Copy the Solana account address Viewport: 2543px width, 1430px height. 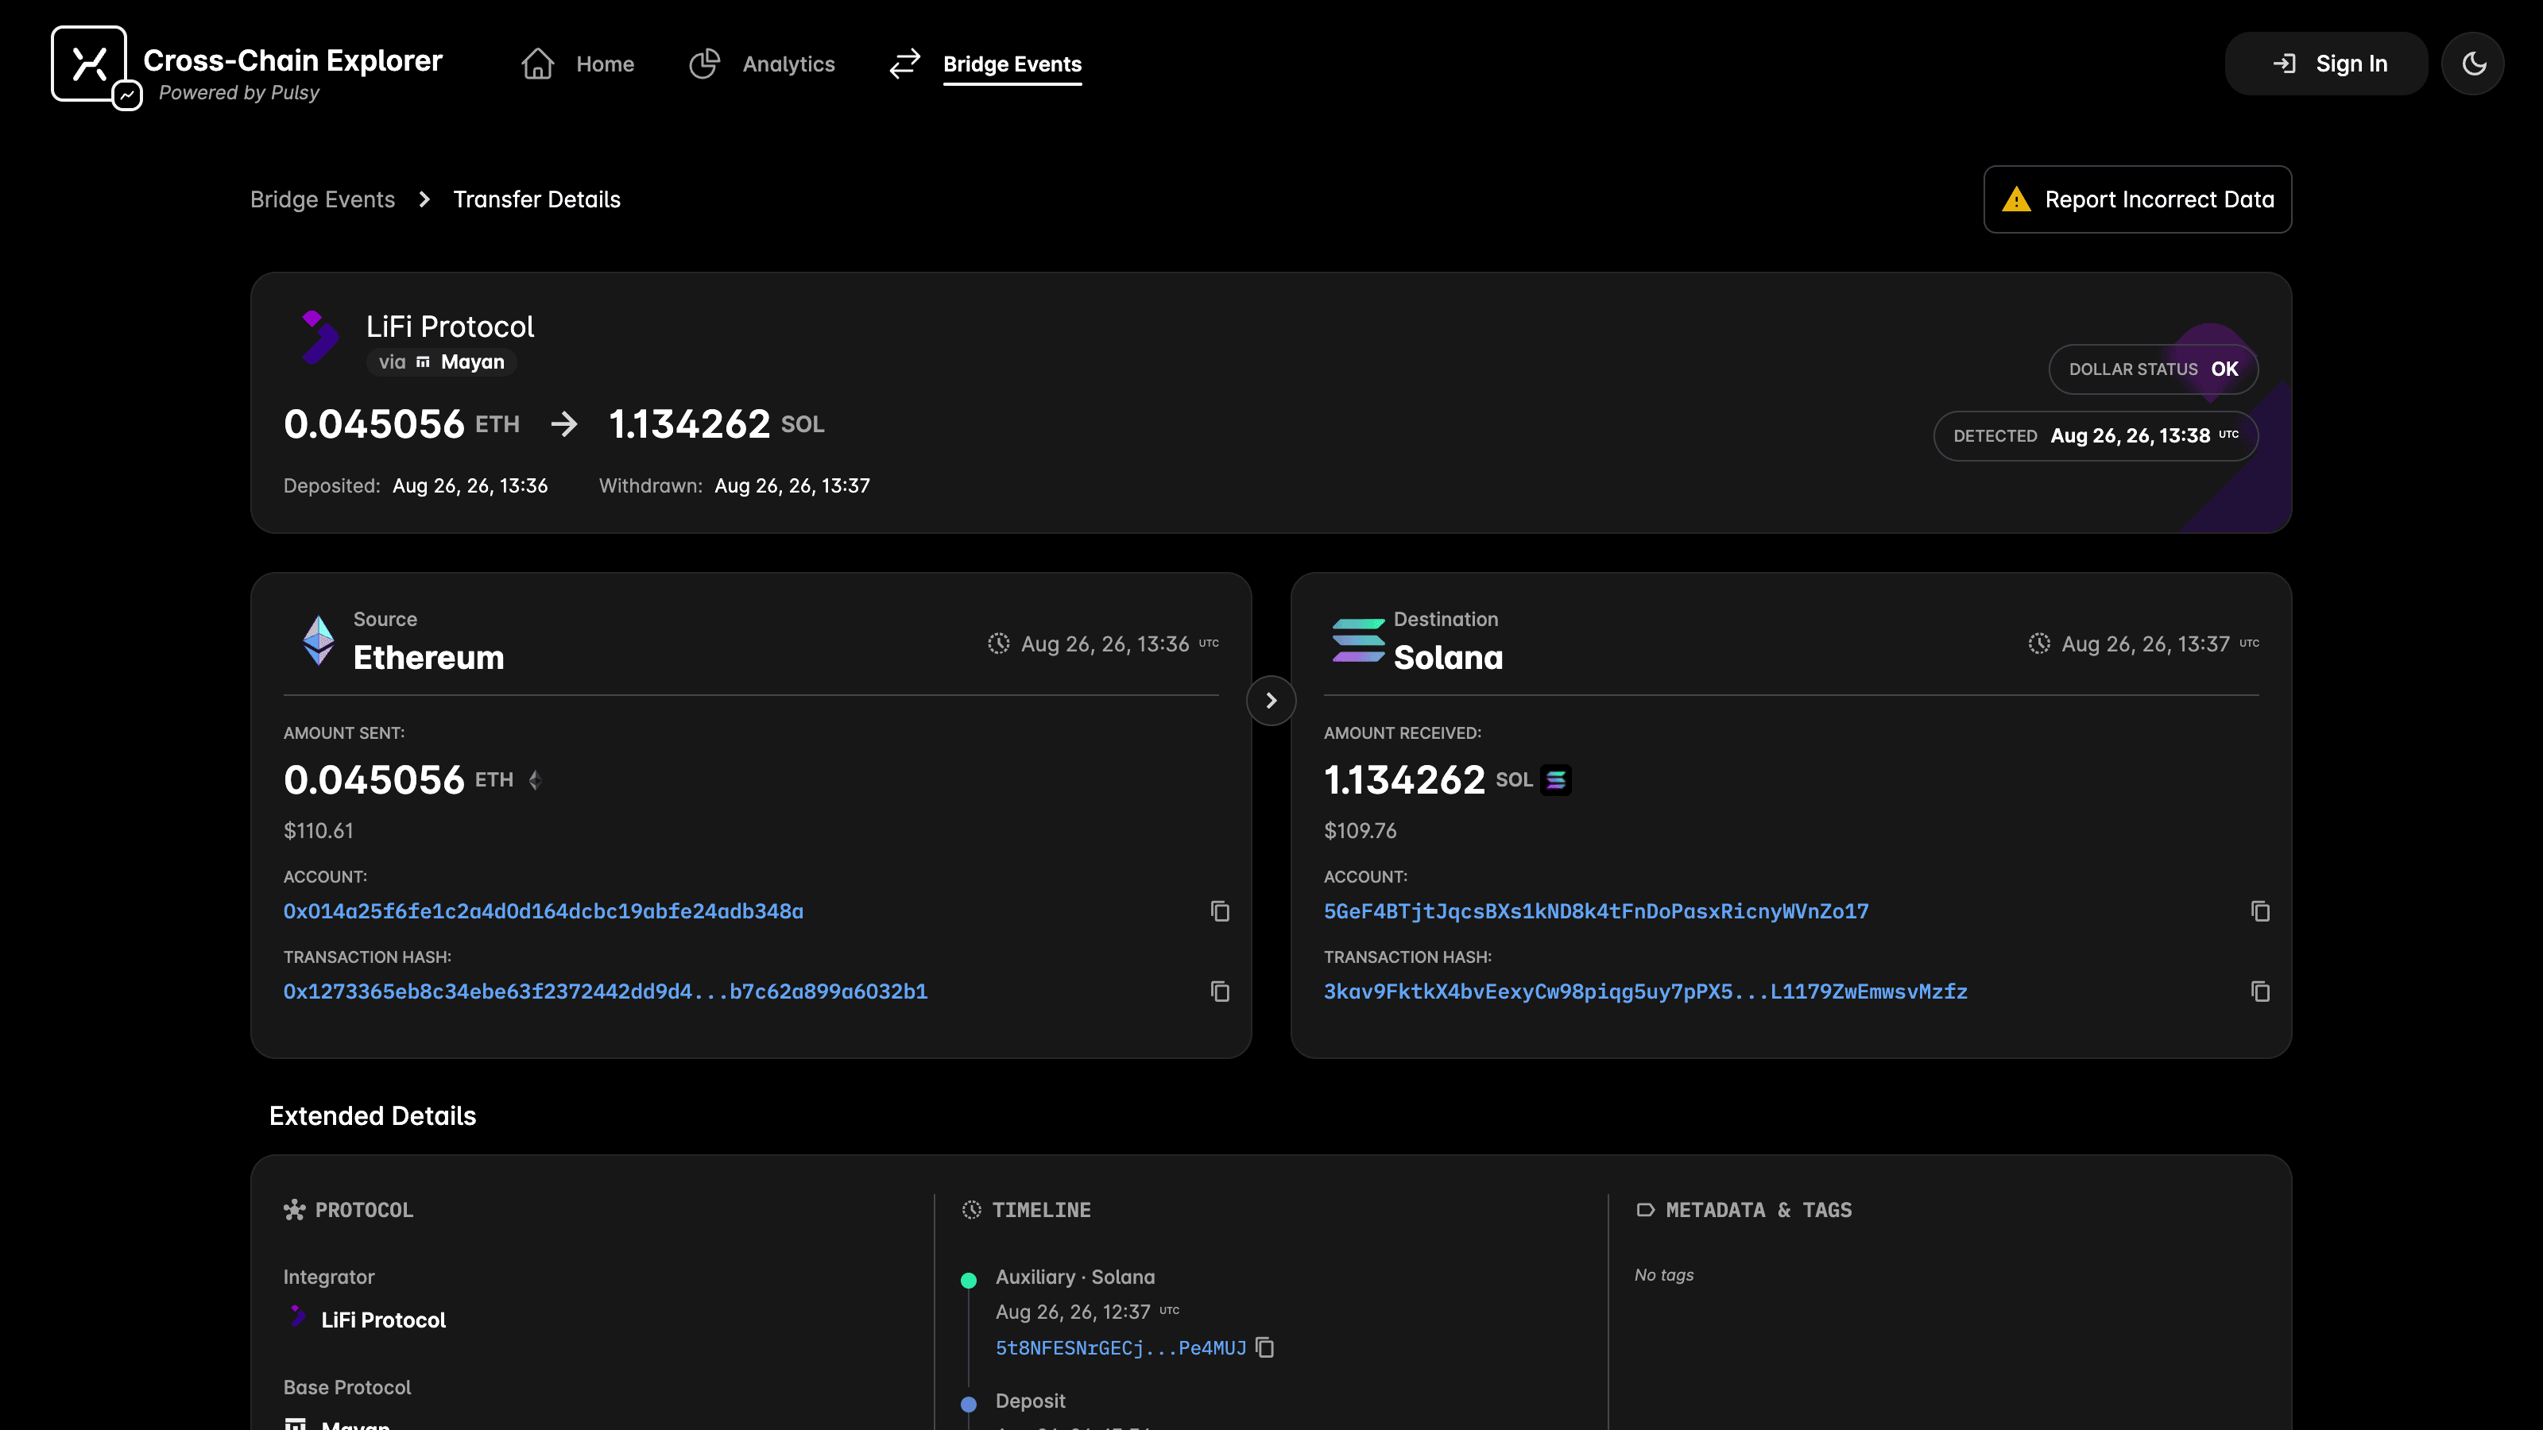[x=2261, y=911]
